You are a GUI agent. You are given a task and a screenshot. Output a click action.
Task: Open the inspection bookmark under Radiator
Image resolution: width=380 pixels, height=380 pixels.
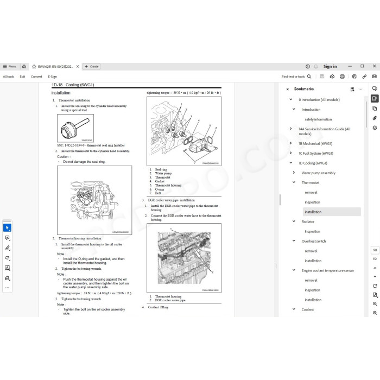(312, 231)
